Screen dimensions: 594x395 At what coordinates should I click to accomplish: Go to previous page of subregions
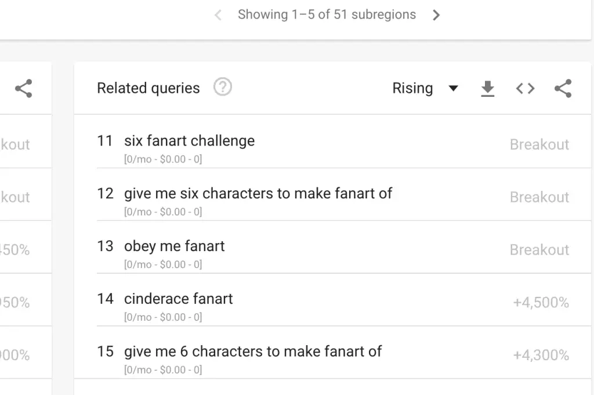pos(218,15)
